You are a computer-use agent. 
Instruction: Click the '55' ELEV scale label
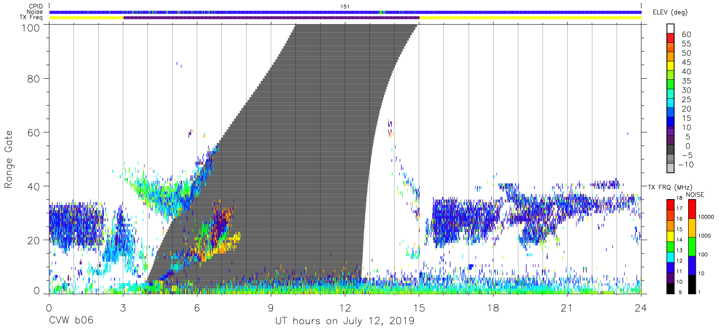tap(685, 43)
